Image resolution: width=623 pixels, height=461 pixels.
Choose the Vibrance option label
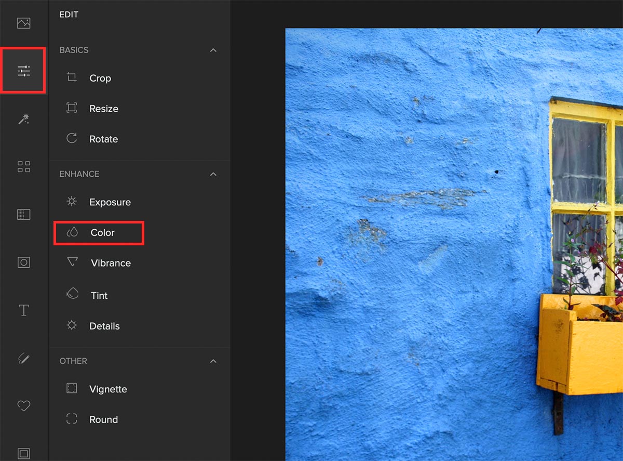111,263
